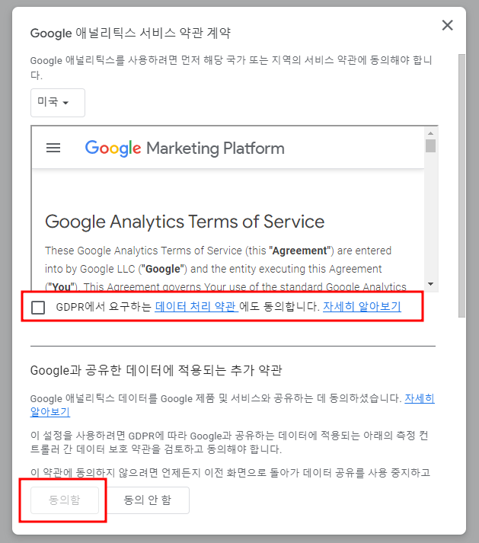
Task: Check the GDPR data processing terms checkbox
Action: (x=38, y=307)
